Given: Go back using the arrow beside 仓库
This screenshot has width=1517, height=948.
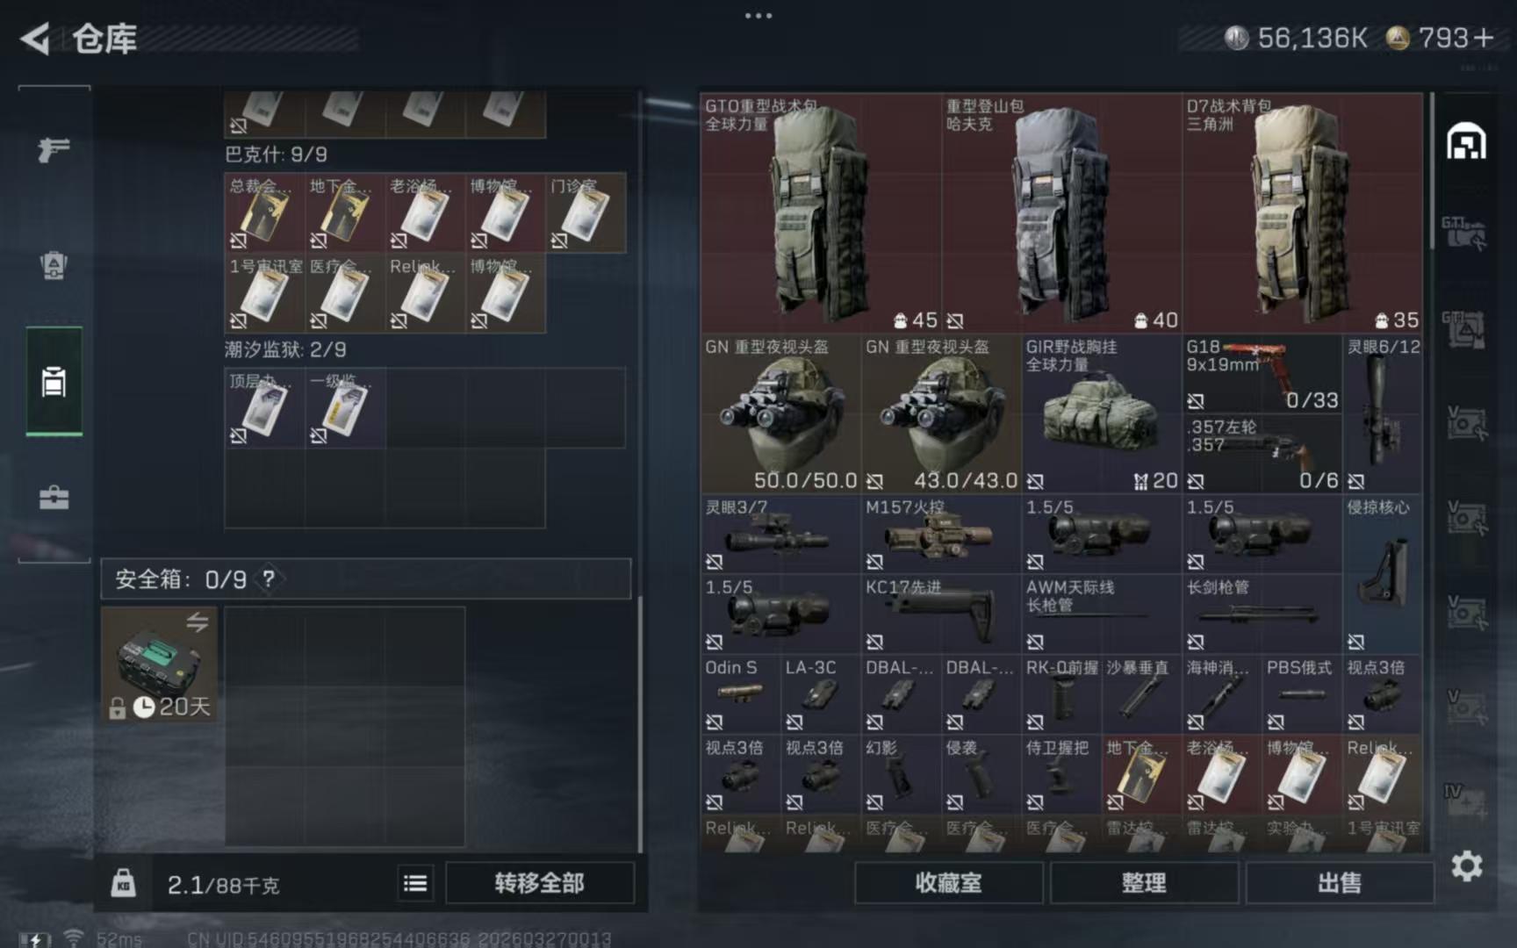Looking at the screenshot, I should coord(35,39).
